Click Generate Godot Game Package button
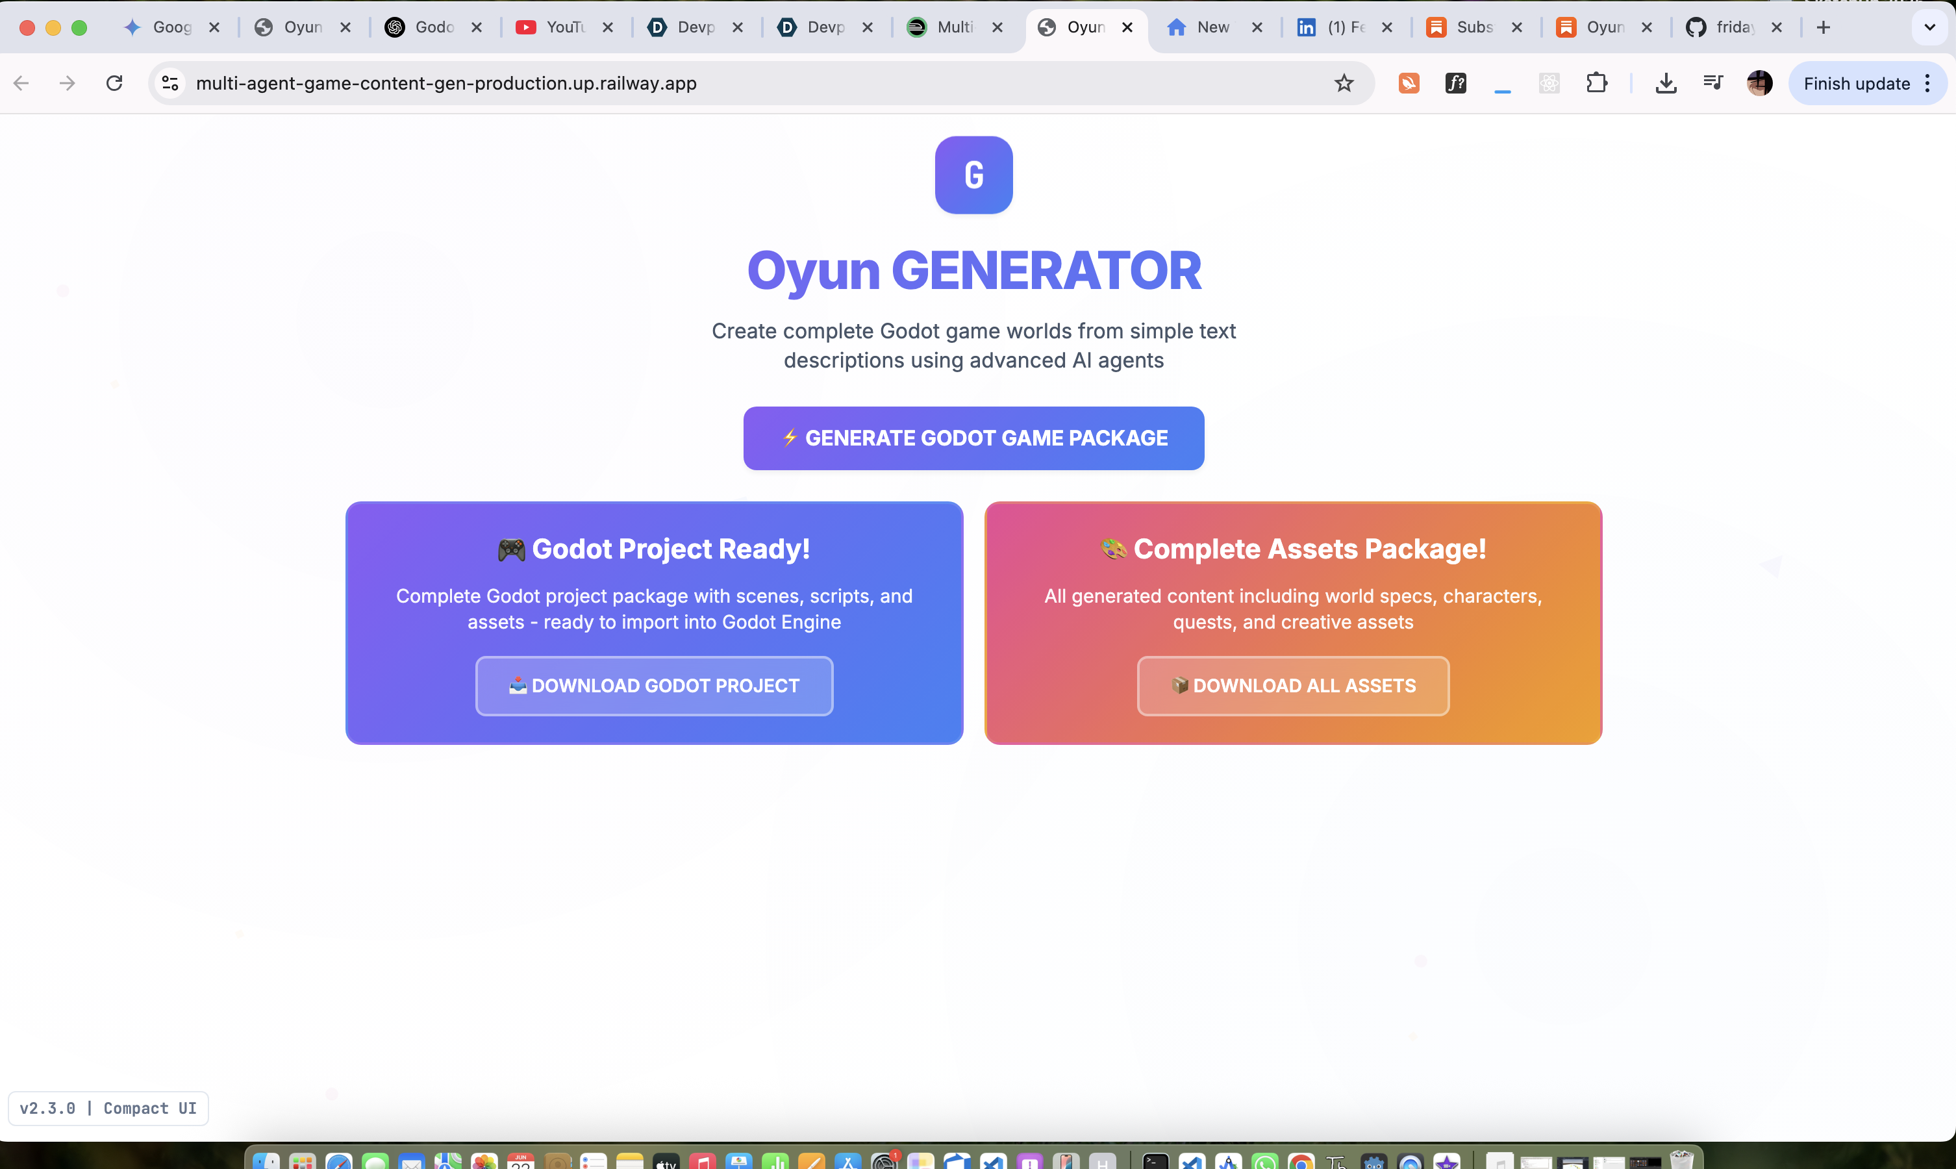The height and width of the screenshot is (1169, 1956). tap(973, 438)
